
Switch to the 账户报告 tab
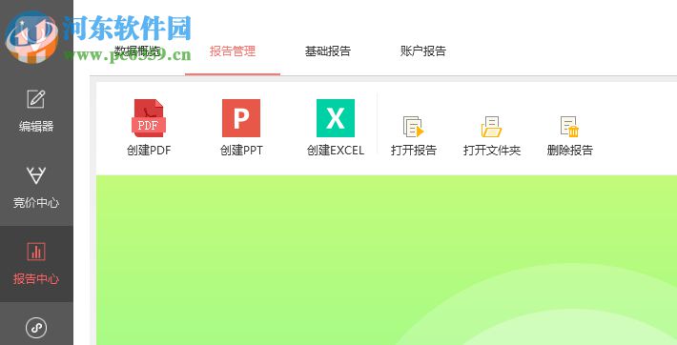[423, 51]
